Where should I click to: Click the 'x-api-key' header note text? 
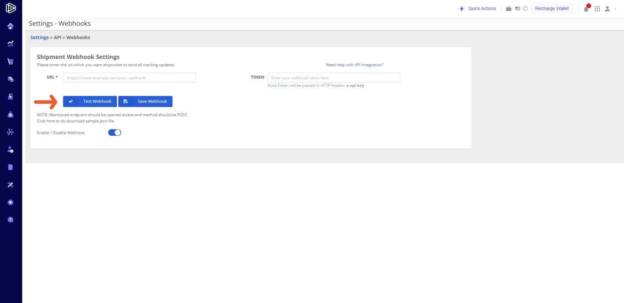click(355, 85)
